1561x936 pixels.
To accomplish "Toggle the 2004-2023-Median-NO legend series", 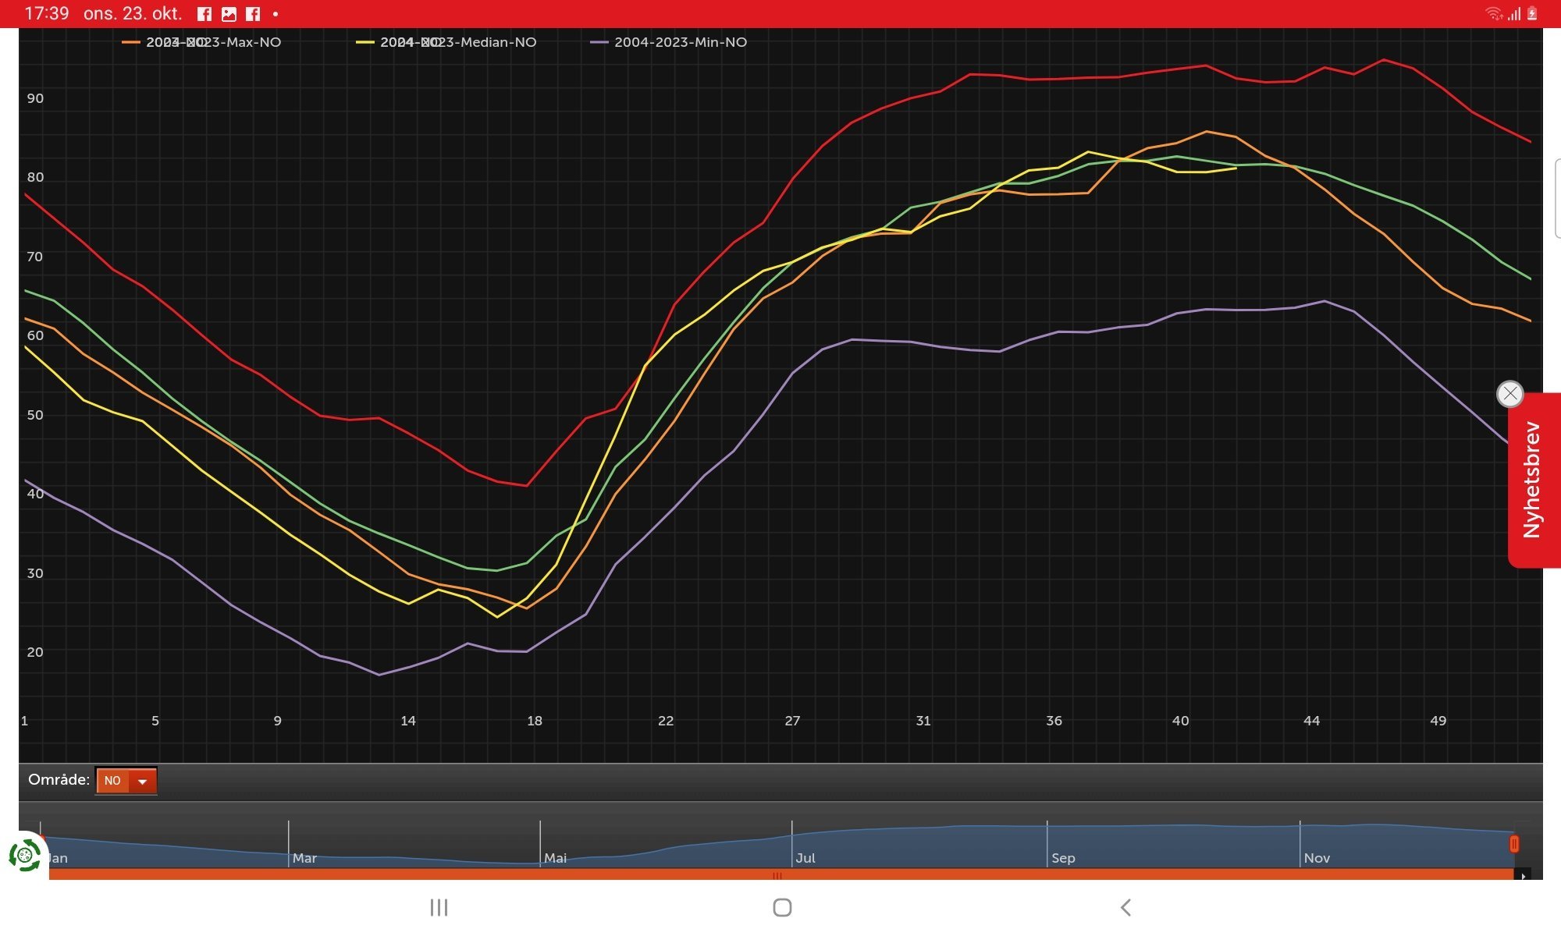I will [446, 42].
